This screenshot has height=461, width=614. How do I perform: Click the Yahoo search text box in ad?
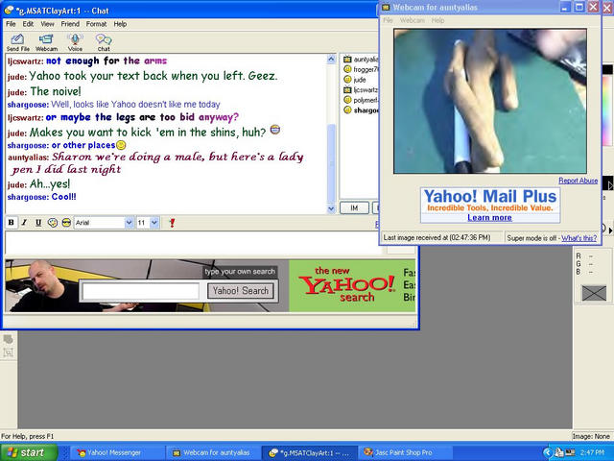(141, 291)
